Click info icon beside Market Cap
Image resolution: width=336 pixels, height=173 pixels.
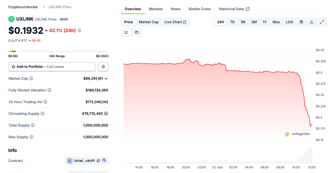(x=31, y=79)
